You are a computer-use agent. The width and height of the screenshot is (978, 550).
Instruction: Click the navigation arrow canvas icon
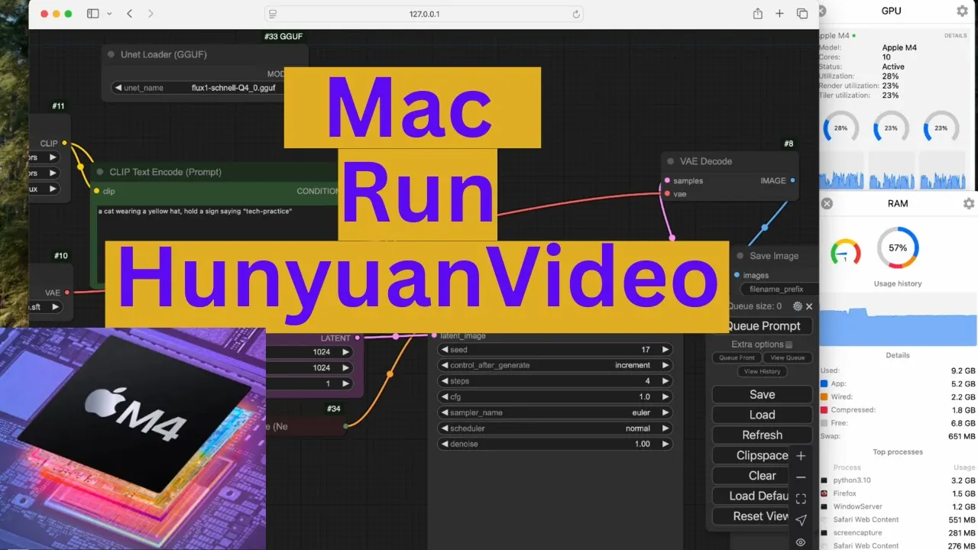pos(801,520)
